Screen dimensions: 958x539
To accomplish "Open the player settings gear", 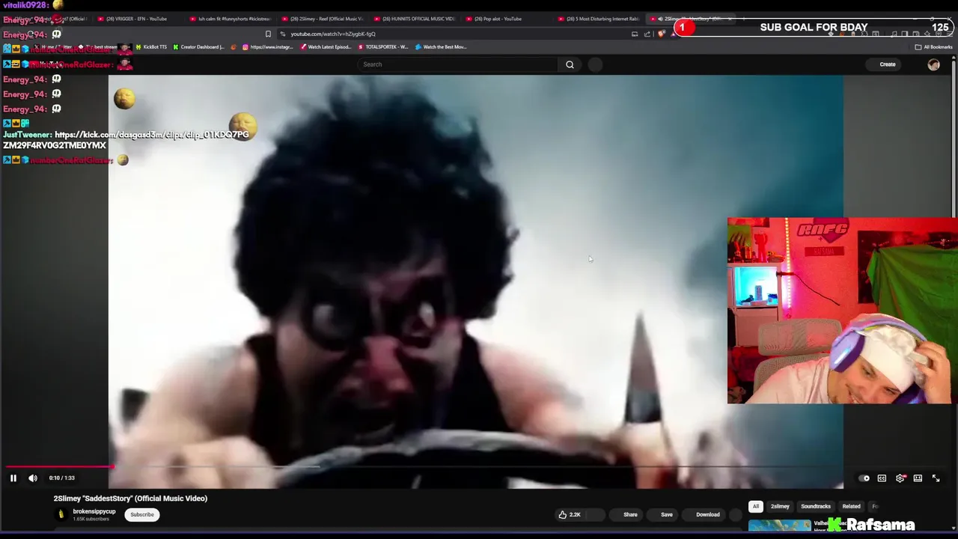I will pos(900,478).
